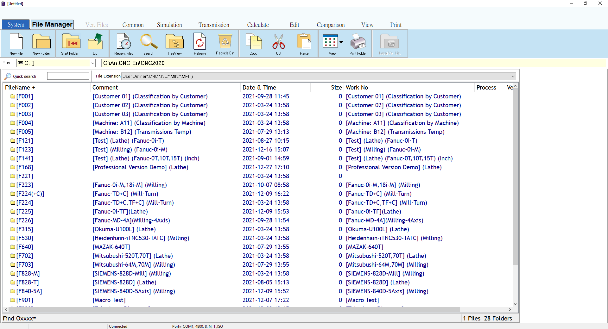Image resolution: width=608 pixels, height=329 pixels.
Task: Open the Transmission tab
Action: [214, 25]
